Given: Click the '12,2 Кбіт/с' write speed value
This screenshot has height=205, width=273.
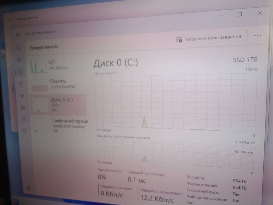Looking at the screenshot, I should pos(157,199).
